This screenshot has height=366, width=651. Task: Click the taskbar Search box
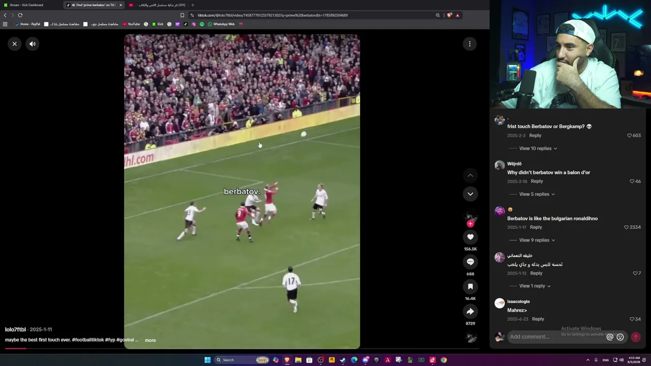pos(242,360)
